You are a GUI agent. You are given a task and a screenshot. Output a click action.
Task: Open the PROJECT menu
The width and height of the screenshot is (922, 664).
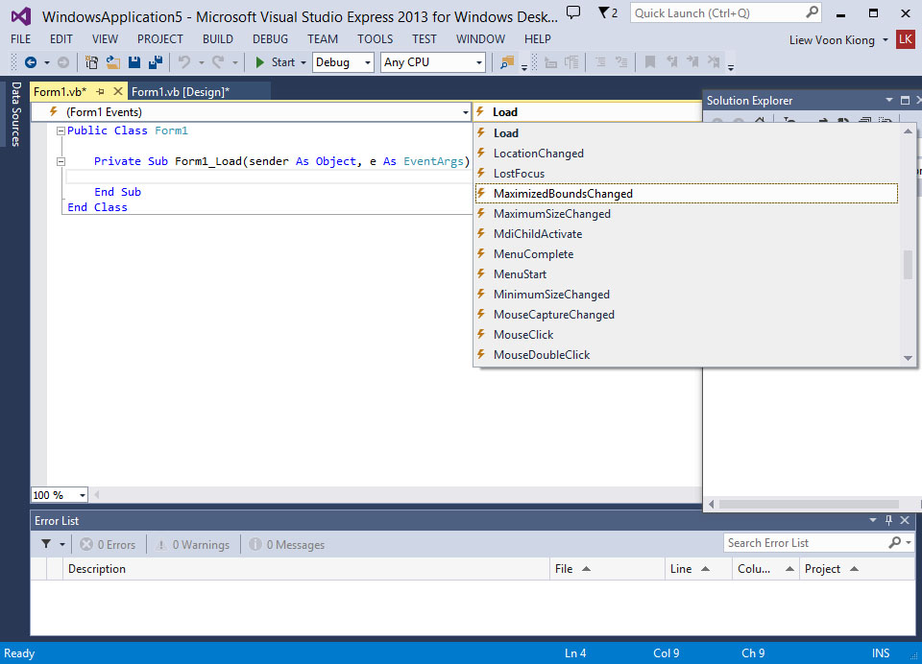tap(160, 39)
